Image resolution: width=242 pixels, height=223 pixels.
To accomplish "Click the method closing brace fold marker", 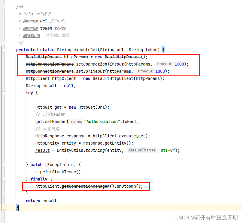I will click(4, 208).
